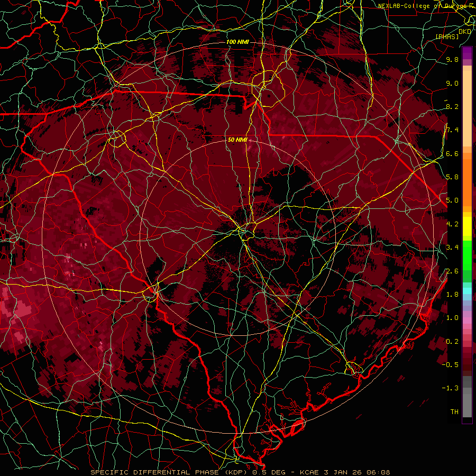Click the 4.2 value on the color scale

point(452,224)
